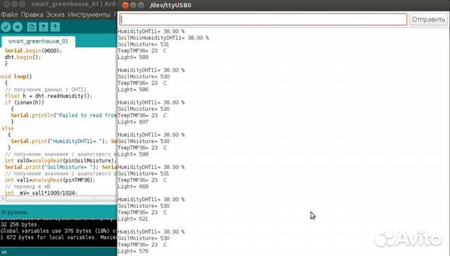This screenshot has width=450, height=256.
Task: Minimize the /dev/ttyUSB0 serial monitor window
Action: (x=133, y=5)
